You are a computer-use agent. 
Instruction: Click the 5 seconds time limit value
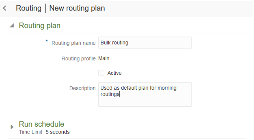60,132
